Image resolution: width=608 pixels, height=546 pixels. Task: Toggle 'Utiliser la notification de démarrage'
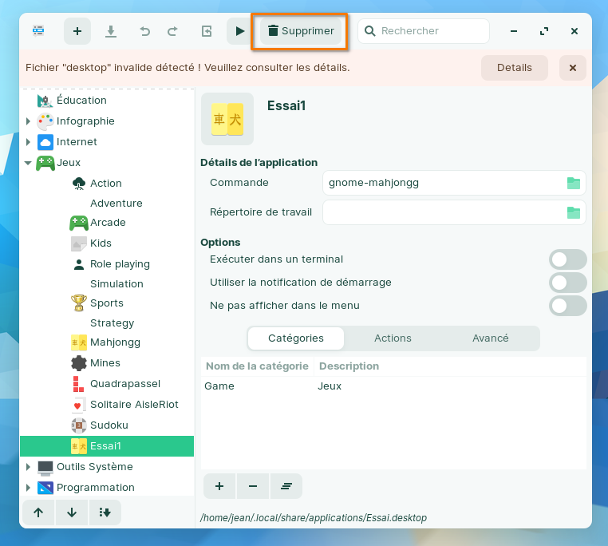click(x=567, y=283)
